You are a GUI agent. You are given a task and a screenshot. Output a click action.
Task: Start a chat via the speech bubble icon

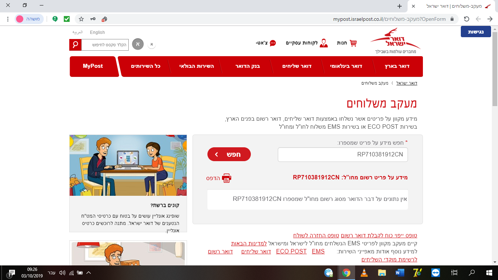point(272,43)
